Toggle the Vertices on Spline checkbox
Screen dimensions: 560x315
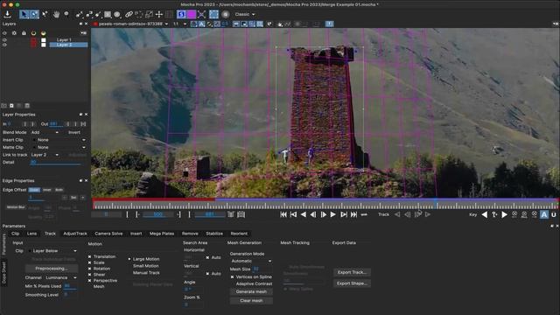click(232, 276)
